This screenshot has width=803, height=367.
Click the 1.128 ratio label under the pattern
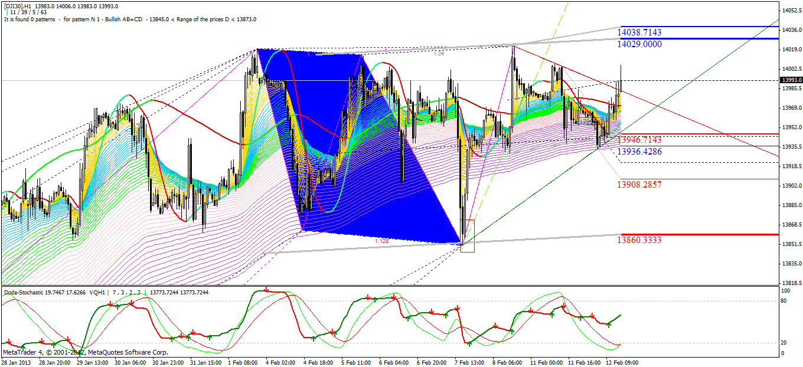click(381, 241)
